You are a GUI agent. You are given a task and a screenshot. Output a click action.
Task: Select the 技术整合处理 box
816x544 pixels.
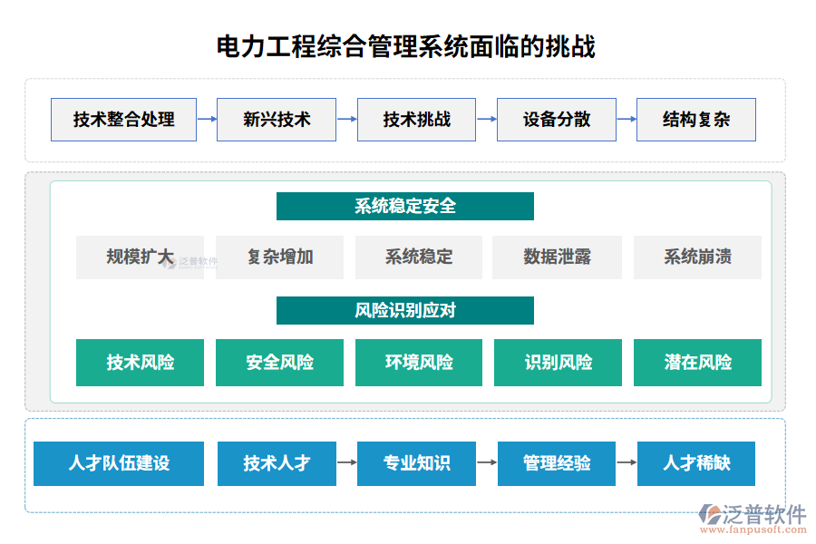(123, 119)
